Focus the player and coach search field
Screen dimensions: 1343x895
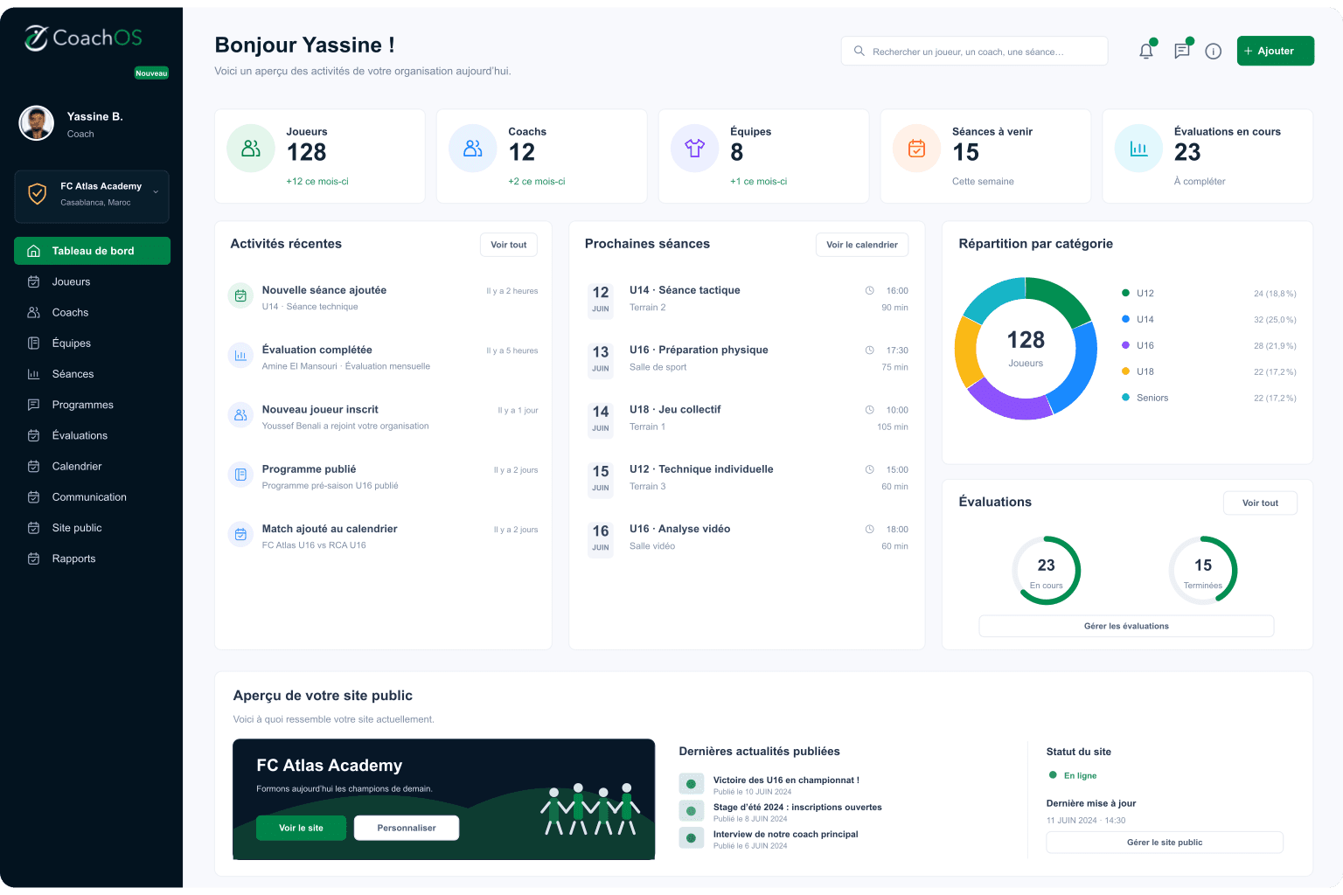coord(975,51)
